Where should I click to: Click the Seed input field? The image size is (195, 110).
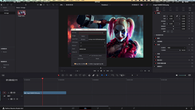(x=92, y=49)
